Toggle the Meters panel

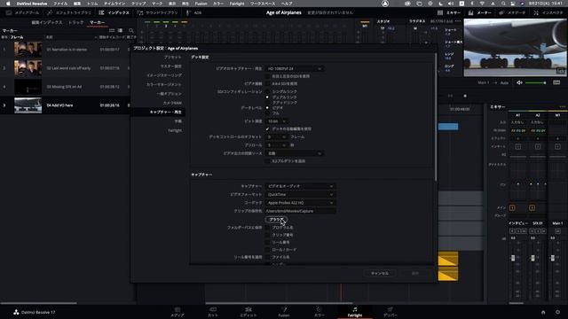pos(479,12)
